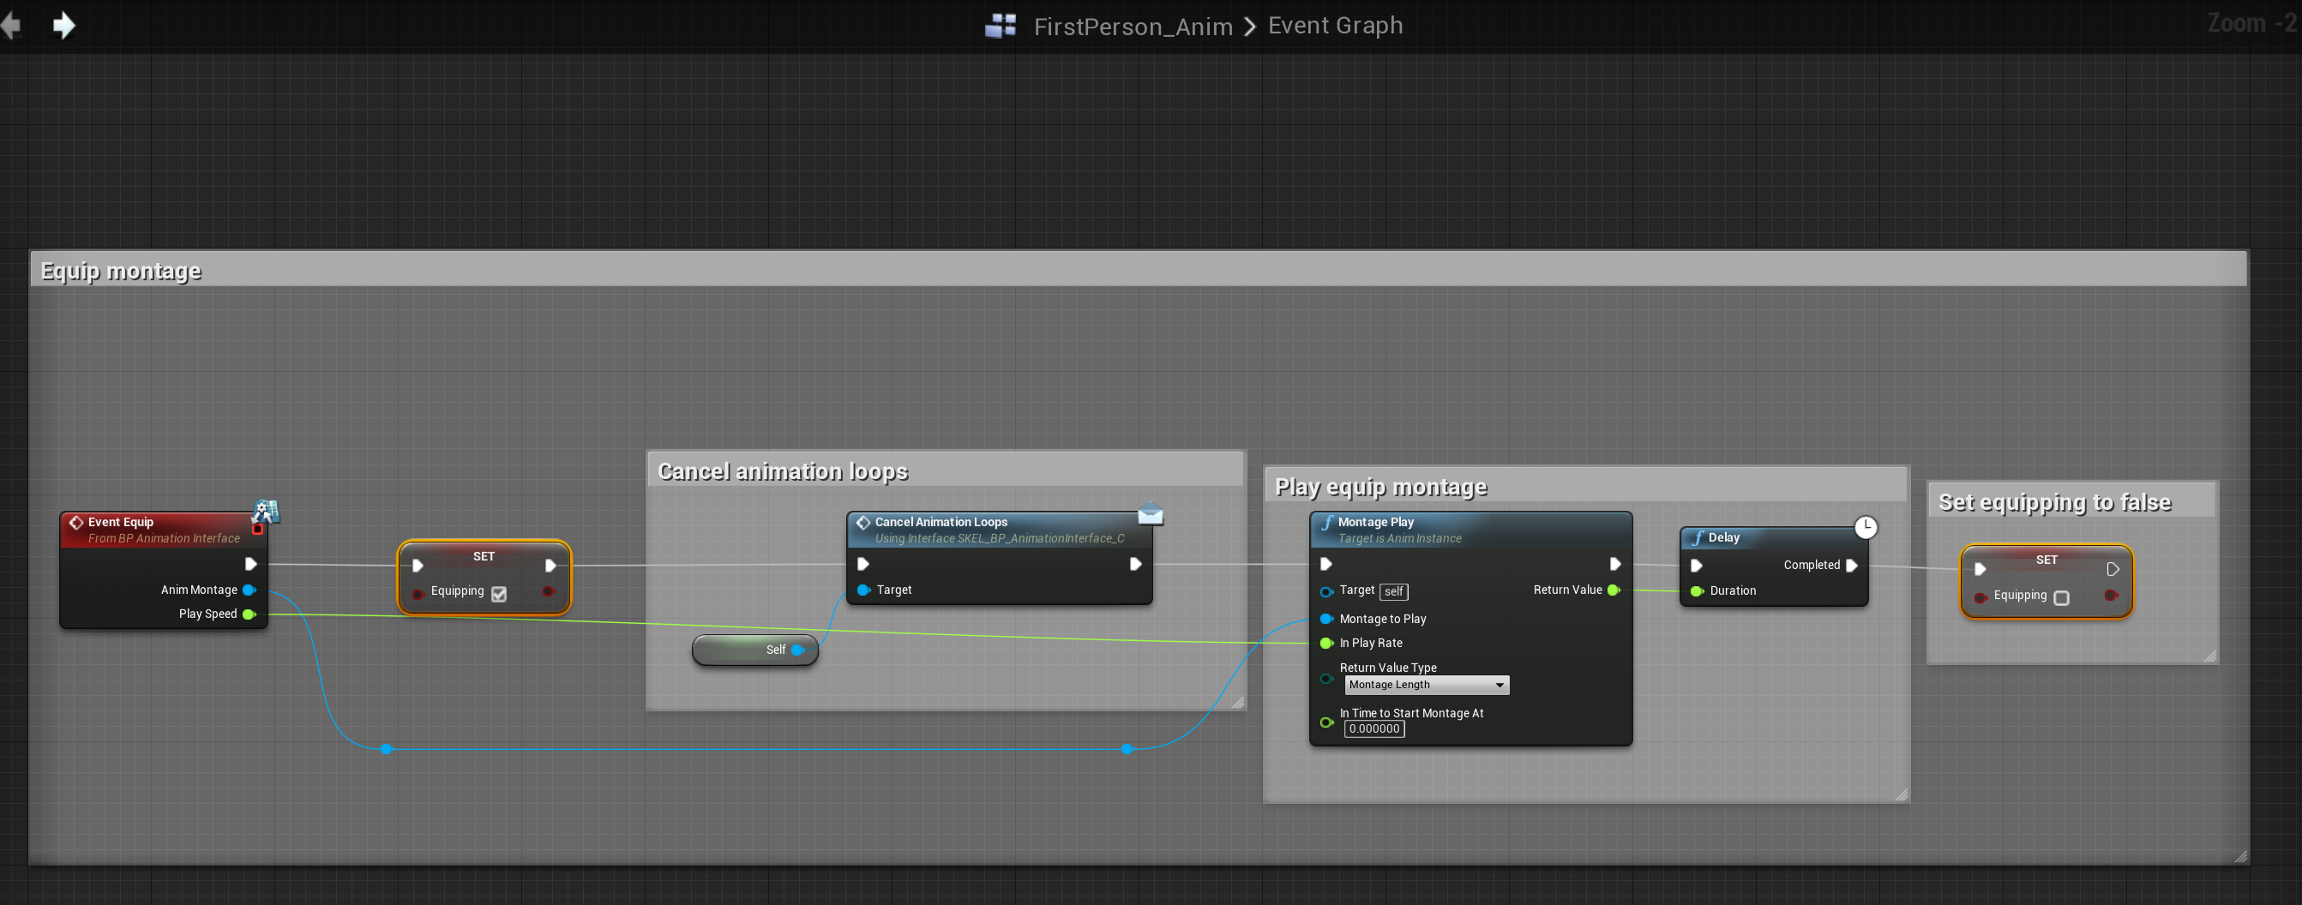Open the Return Value Type dropdown

(x=1427, y=685)
